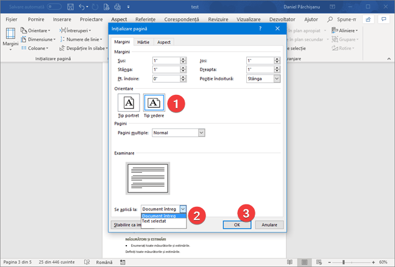This screenshot has width=395, height=267.
Task: Collapse the ribbon with chevron arrow
Action: (x=389, y=59)
